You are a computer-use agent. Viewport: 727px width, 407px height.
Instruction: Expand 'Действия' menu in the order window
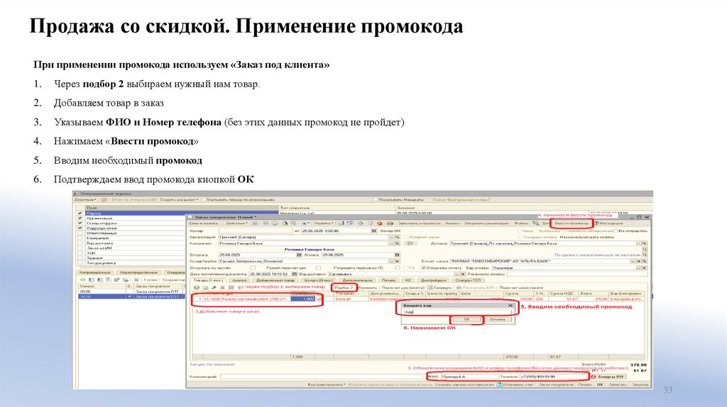pos(237,223)
